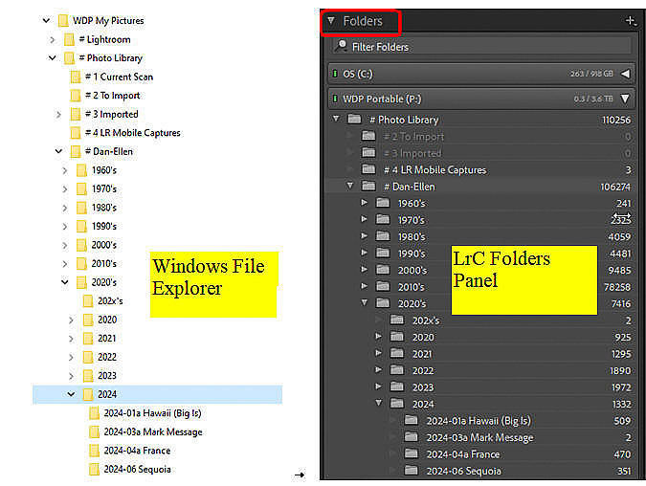The image size is (646, 486).
Task: Click photo count 110256 for Photo Library
Action: pyautogui.click(x=616, y=120)
